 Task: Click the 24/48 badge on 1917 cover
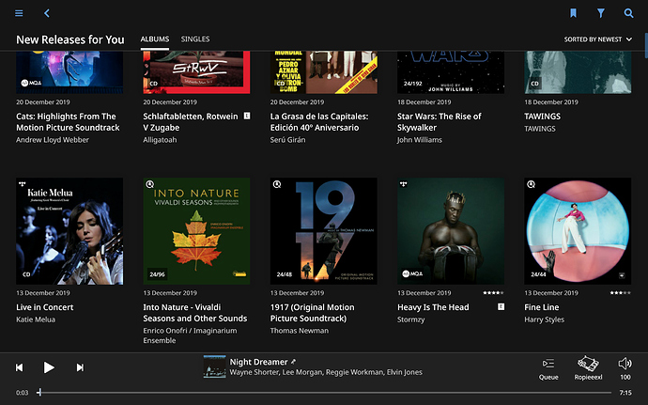[x=285, y=273]
